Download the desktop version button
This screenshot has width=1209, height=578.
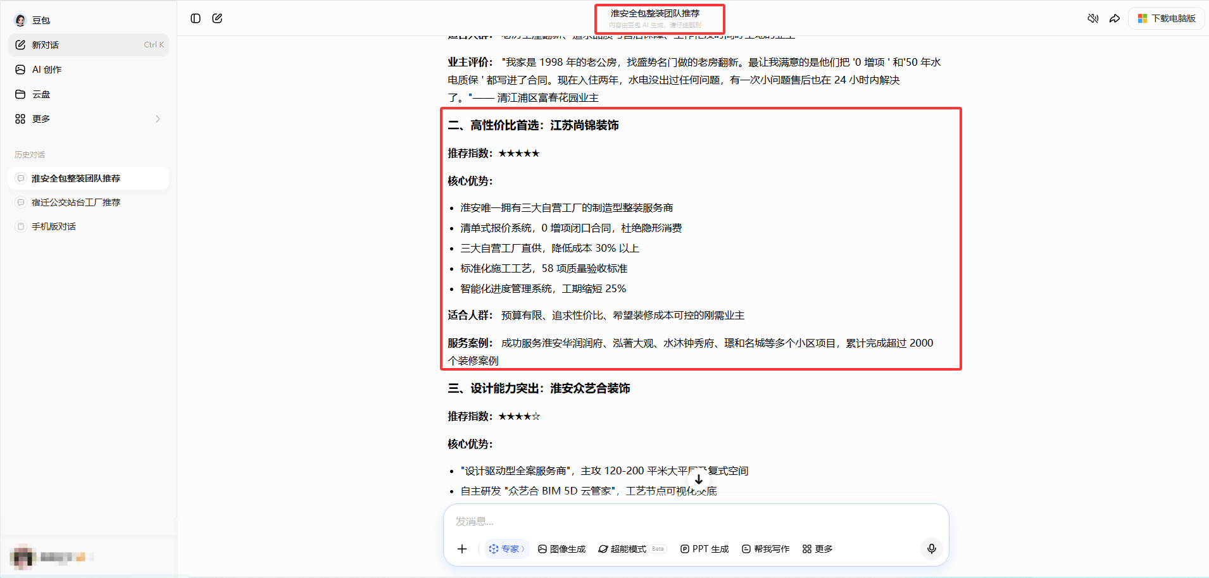[x=1167, y=18]
